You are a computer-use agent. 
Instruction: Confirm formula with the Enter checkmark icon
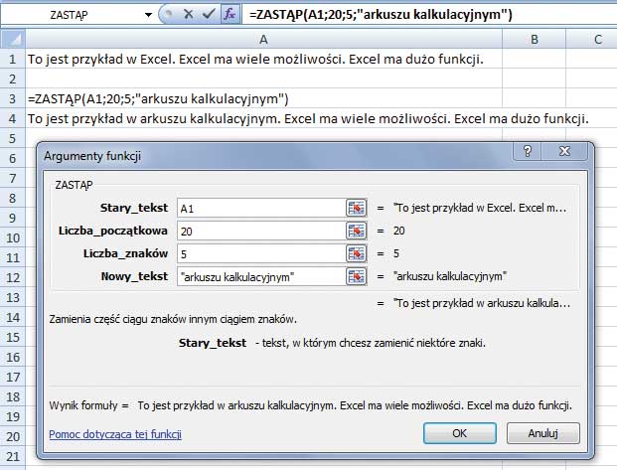[x=206, y=15]
